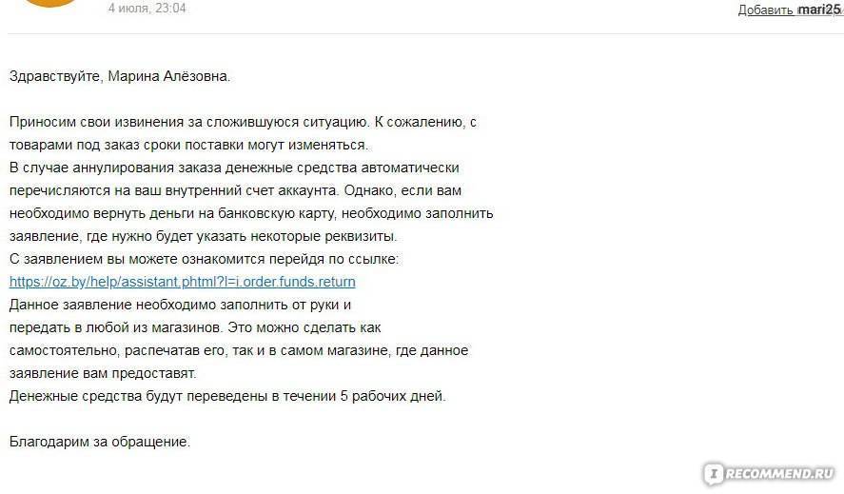Click the line starting "передать в любой из магазинов"
Viewport: 844px width, 494px height.
click(194, 327)
